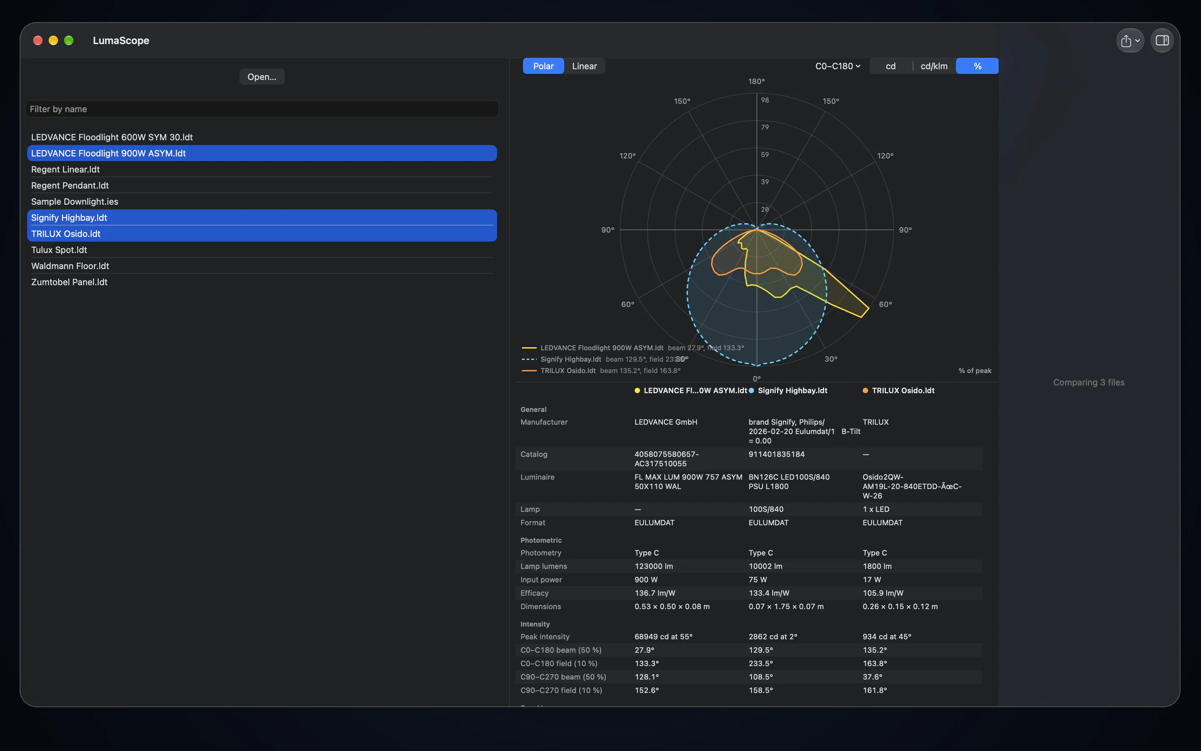This screenshot has height=751, width=1201.
Task: Open the share menu icon
Action: click(x=1130, y=41)
